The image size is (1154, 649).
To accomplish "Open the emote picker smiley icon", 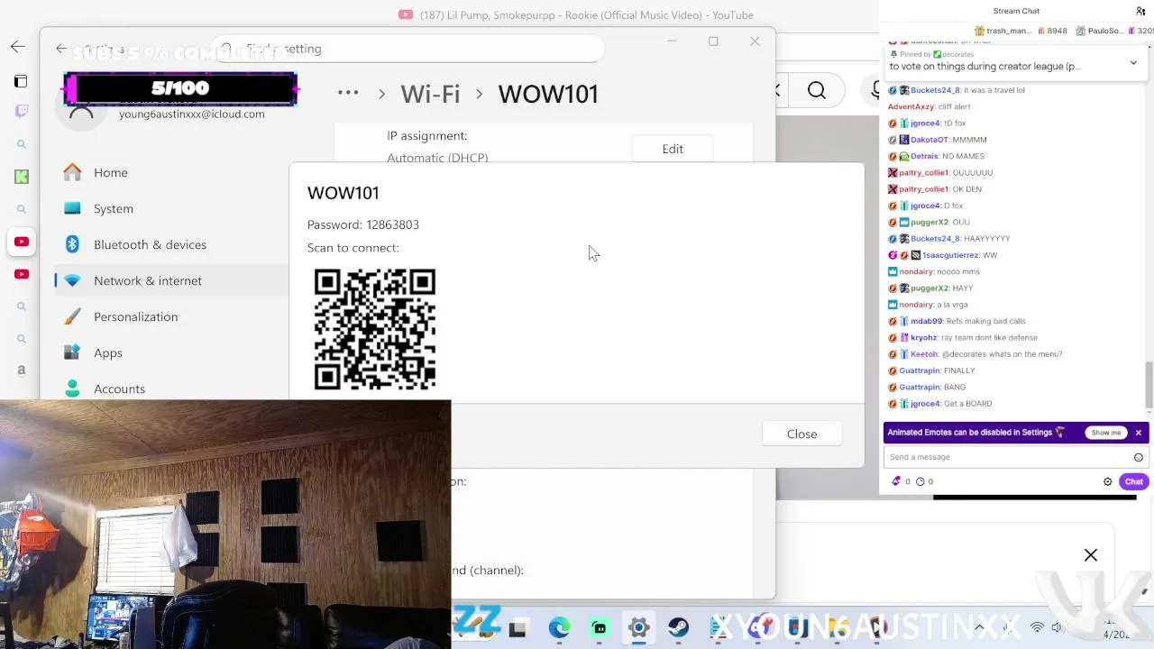I will tap(1139, 457).
